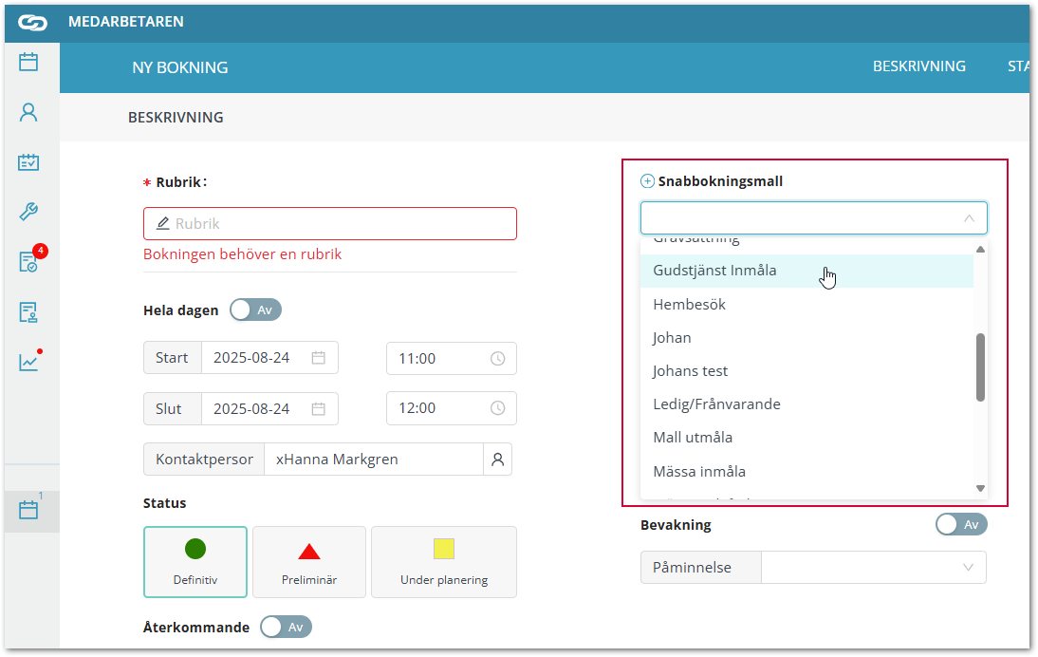Screen dimensions: 1038x657
Task: Toggle the Bevakning switch
Action: click(961, 524)
